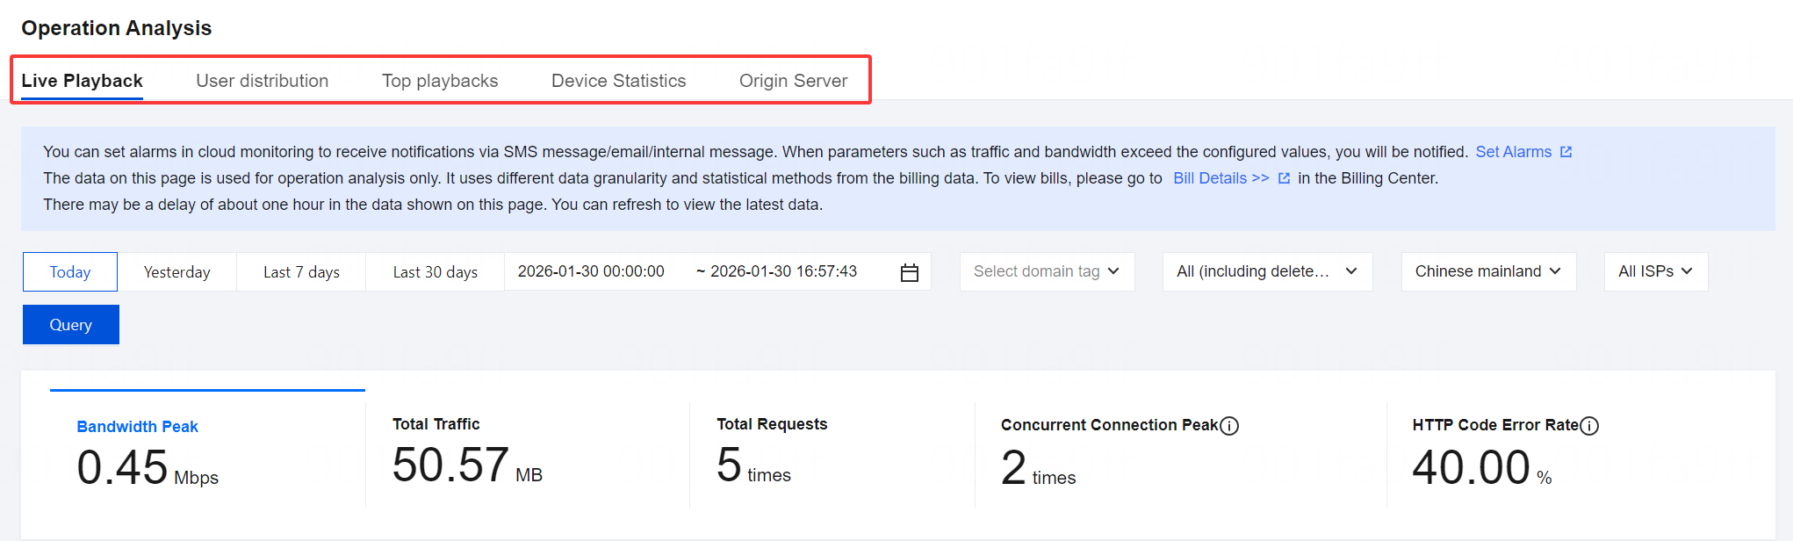The height and width of the screenshot is (541, 1793).
Task: Open the All ISPs dropdown
Action: [1655, 271]
